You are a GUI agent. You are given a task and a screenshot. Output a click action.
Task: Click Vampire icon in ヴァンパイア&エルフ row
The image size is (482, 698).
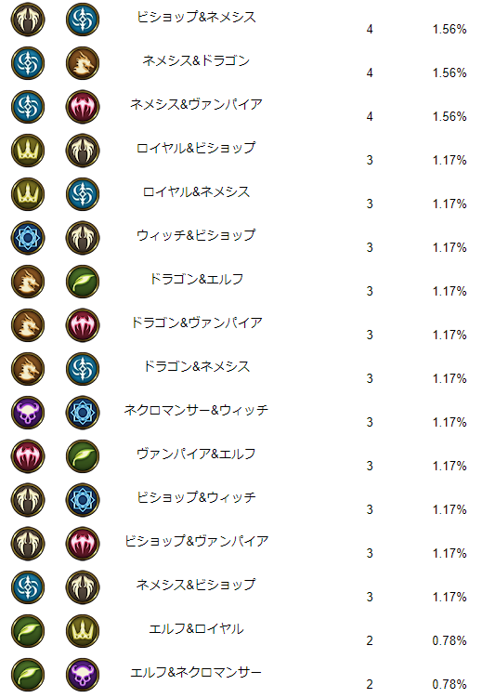[28, 455]
